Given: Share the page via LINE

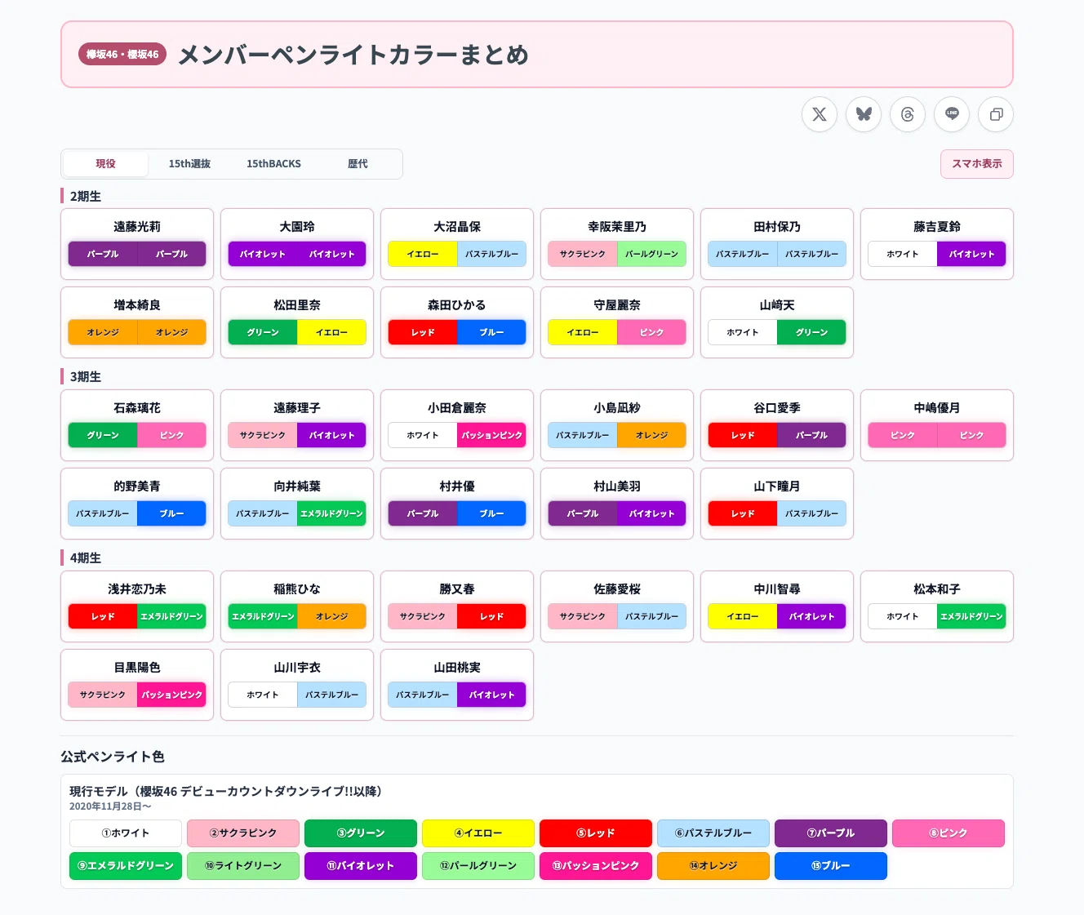Looking at the screenshot, I should tap(952, 114).
